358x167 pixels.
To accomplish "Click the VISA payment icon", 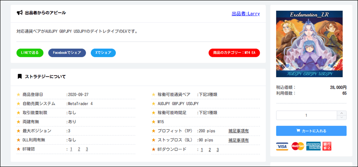I will (282, 146).
